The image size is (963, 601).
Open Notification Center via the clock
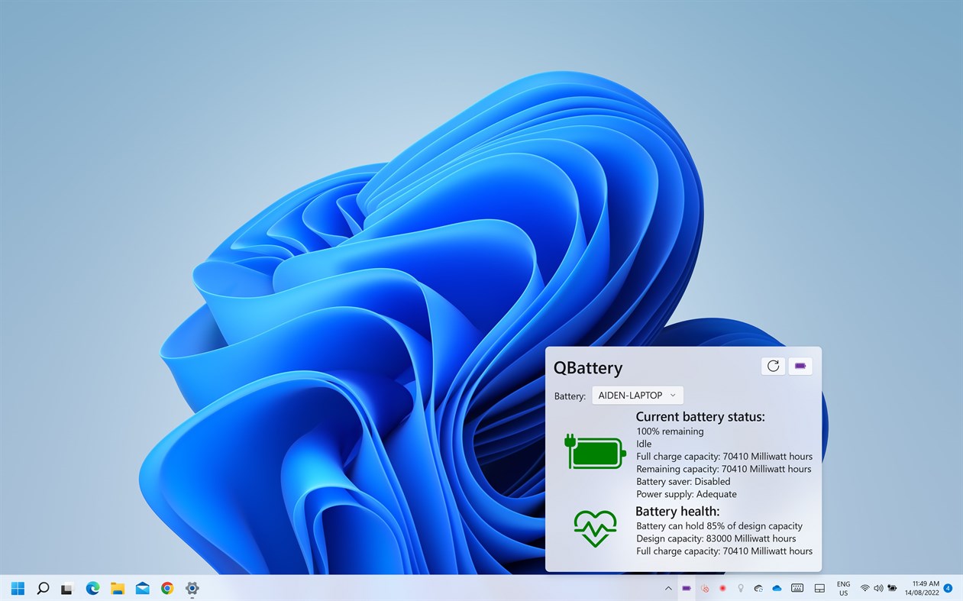(922, 588)
